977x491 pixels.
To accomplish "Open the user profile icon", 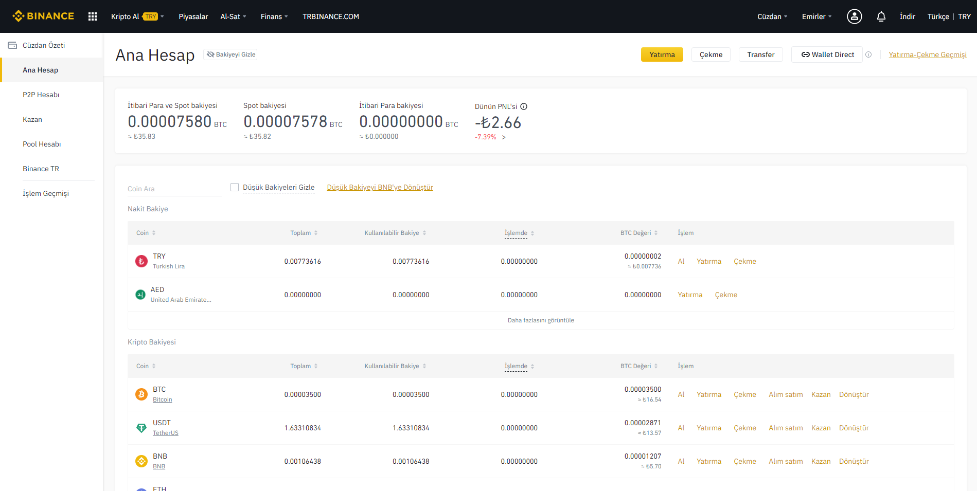I will point(855,16).
